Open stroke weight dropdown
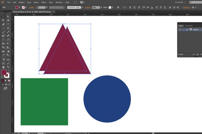The image size is (202, 134). pyautogui.click(x=47, y=7)
